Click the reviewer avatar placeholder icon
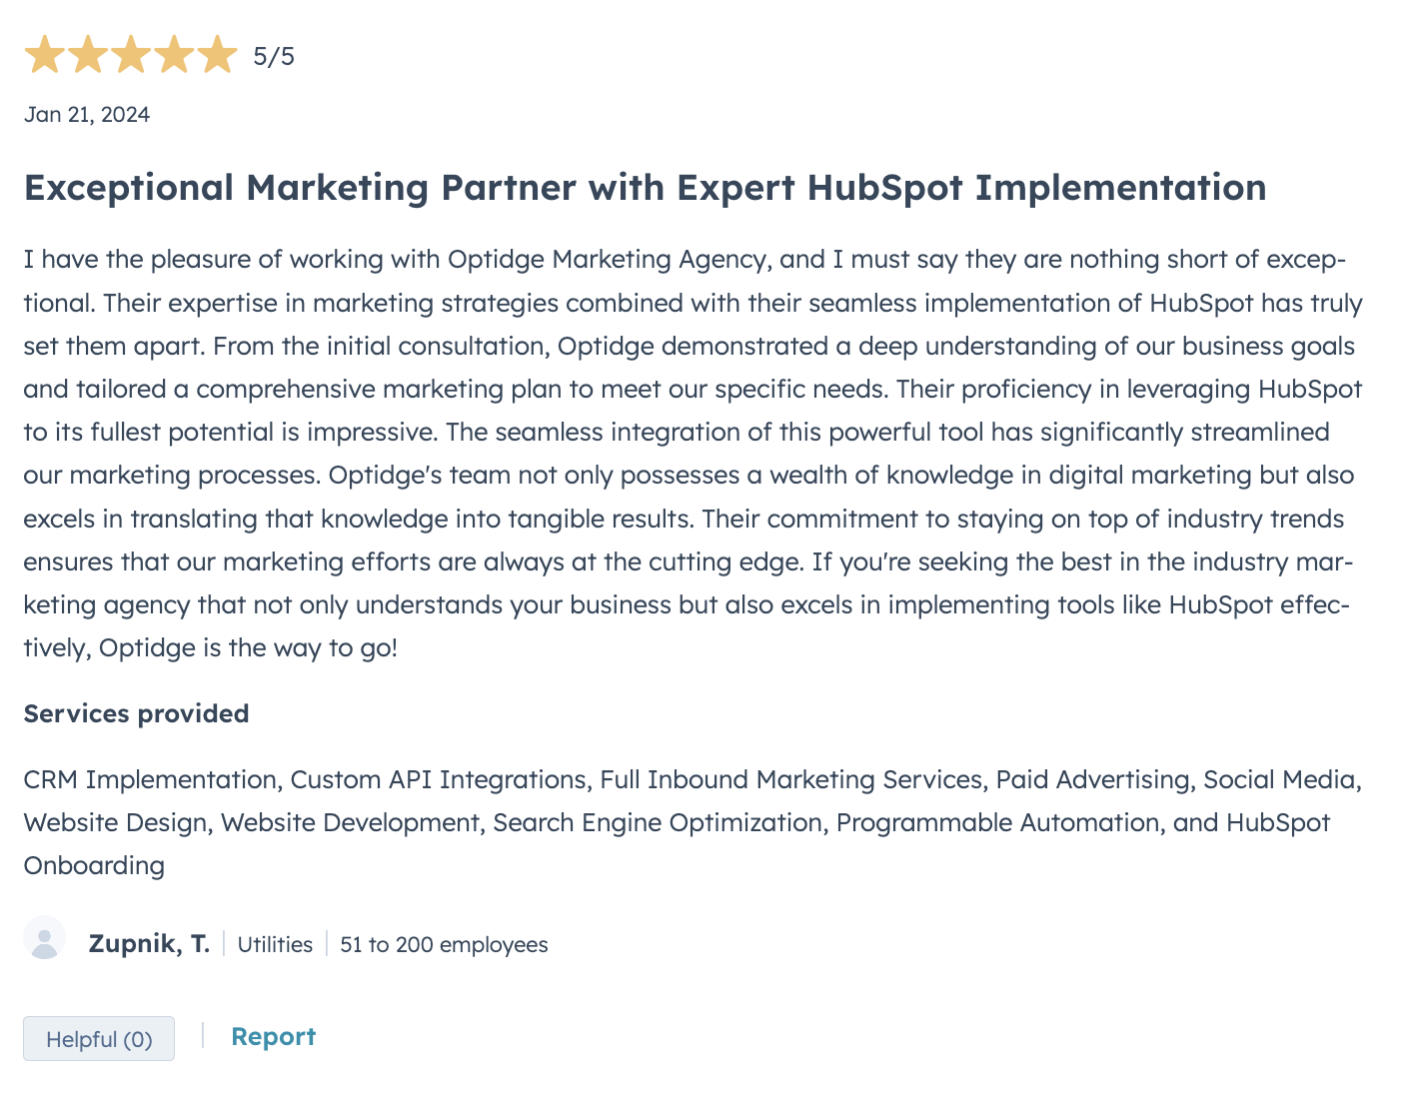This screenshot has height=1095, width=1425. 45,939
